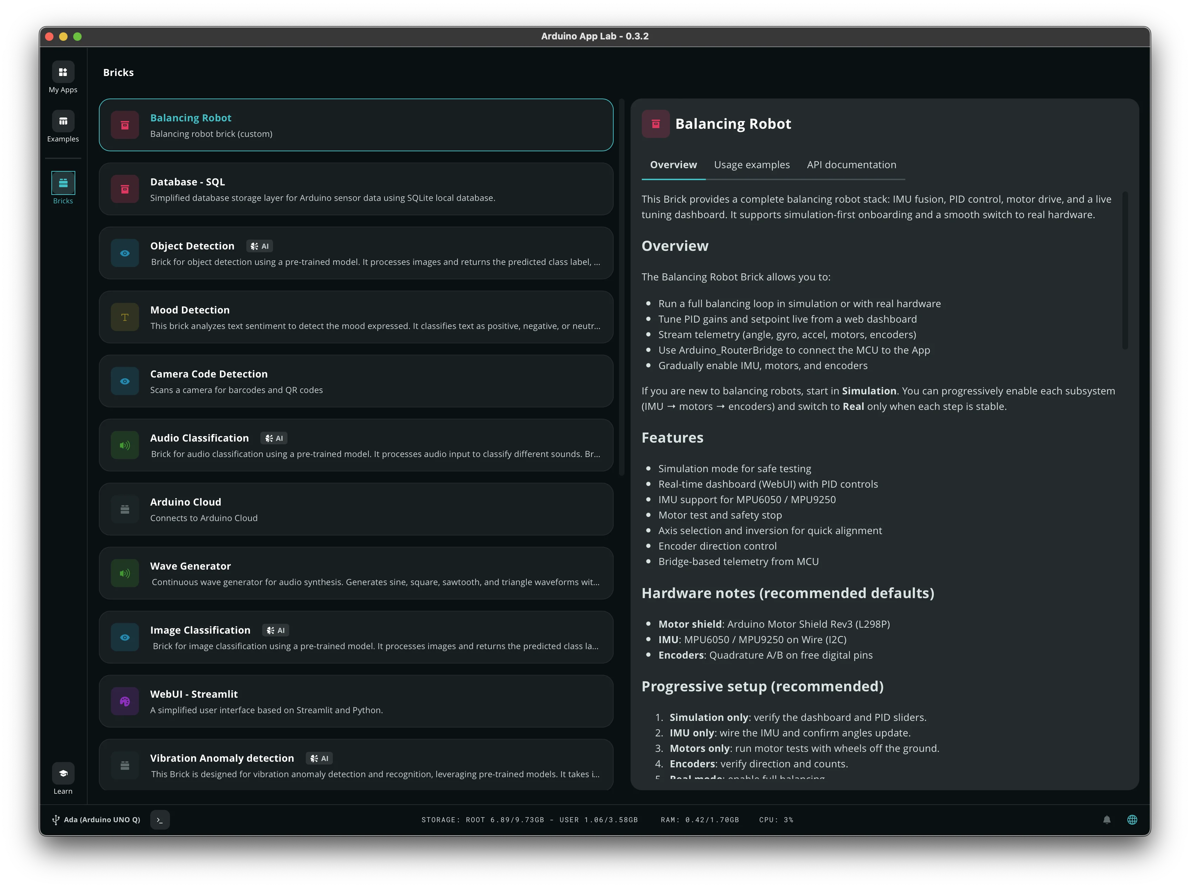Click the Features heading in detail panel
This screenshot has width=1190, height=888.
coord(672,438)
